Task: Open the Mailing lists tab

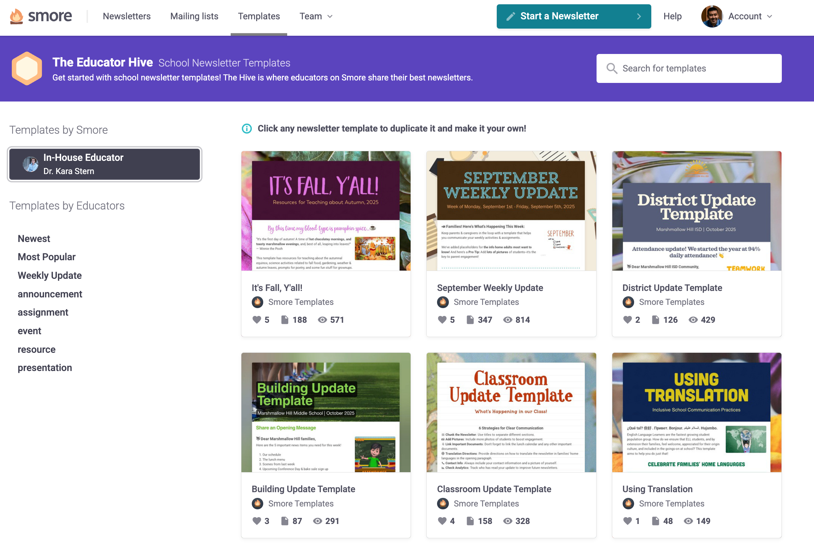Action: tap(194, 16)
